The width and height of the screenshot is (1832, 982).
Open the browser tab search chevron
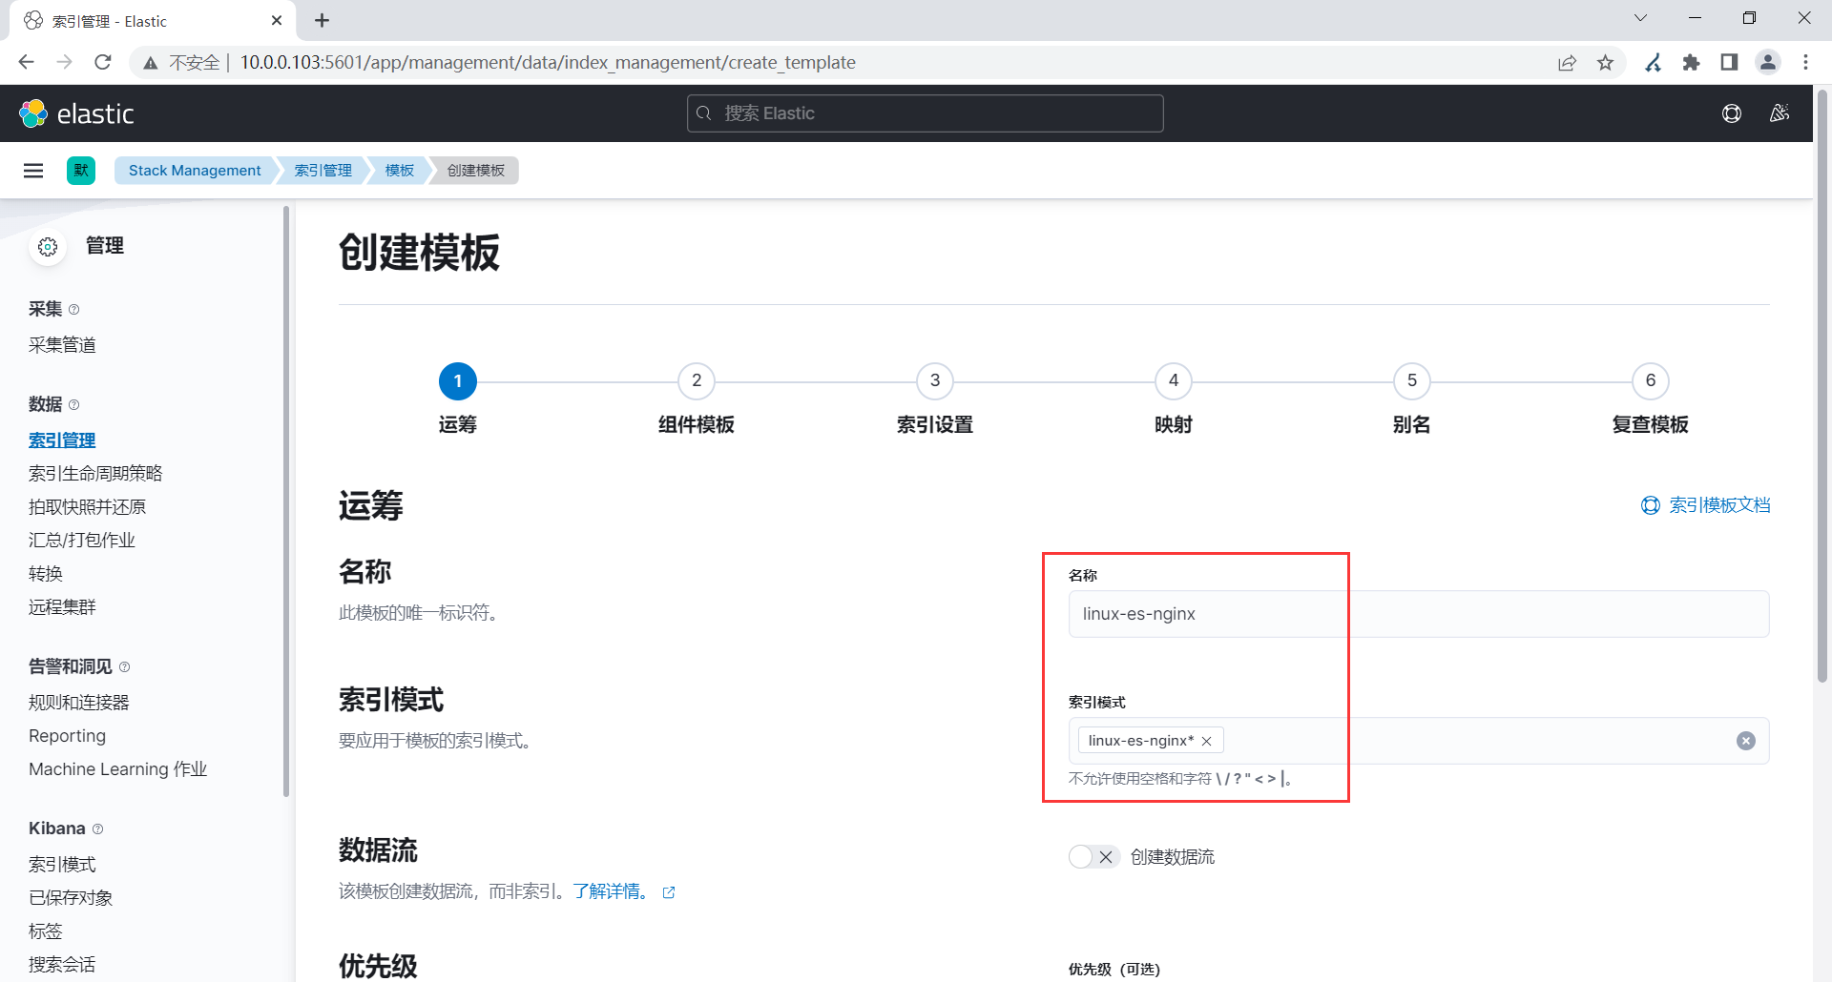(1641, 18)
